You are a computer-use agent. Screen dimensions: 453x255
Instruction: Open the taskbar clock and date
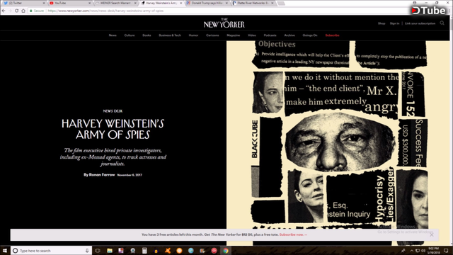[x=434, y=251]
